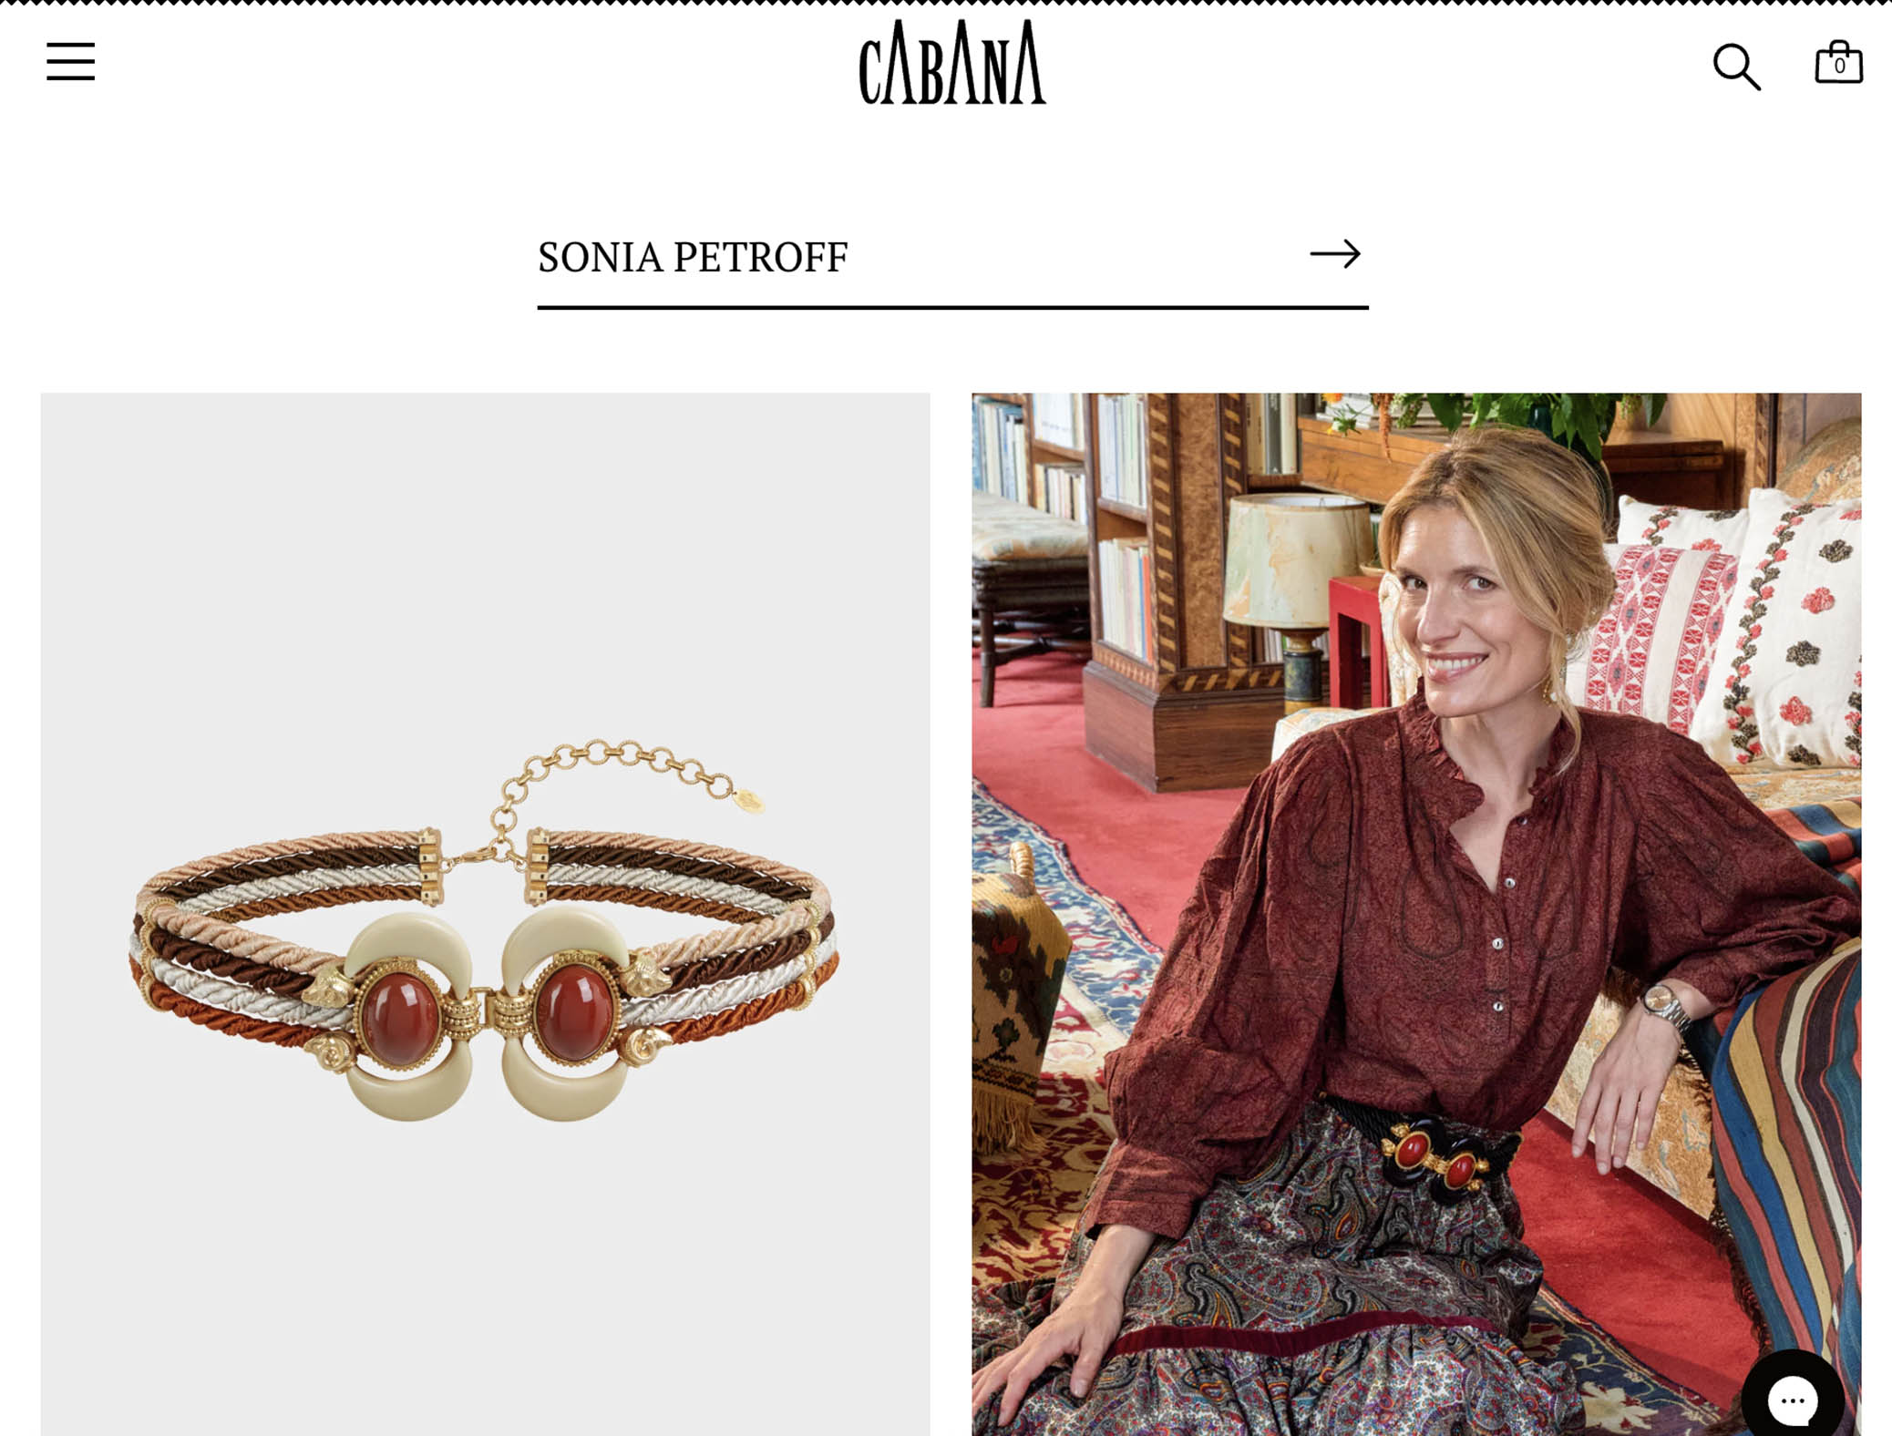Open the shopping bag cart
The width and height of the screenshot is (1892, 1436).
1838,63
